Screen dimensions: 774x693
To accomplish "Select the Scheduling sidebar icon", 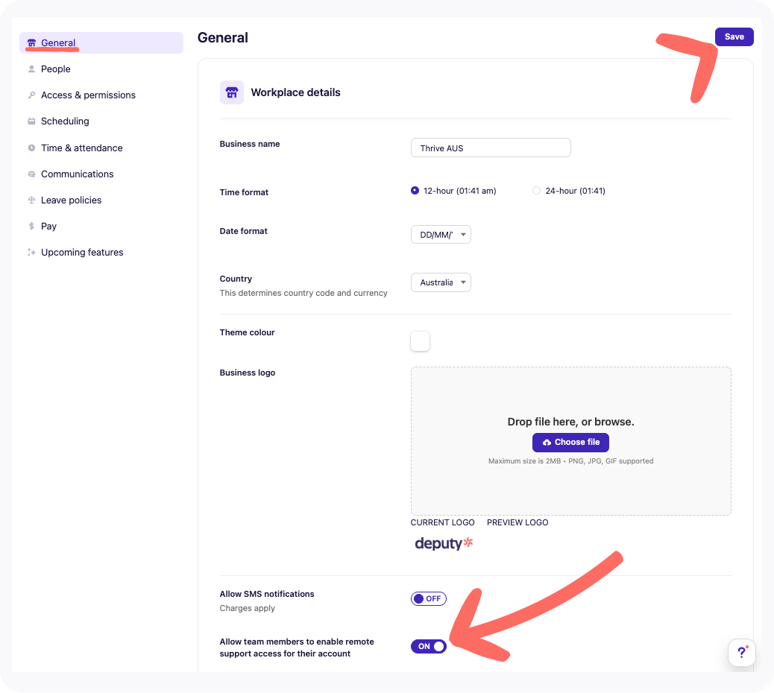I will point(31,121).
